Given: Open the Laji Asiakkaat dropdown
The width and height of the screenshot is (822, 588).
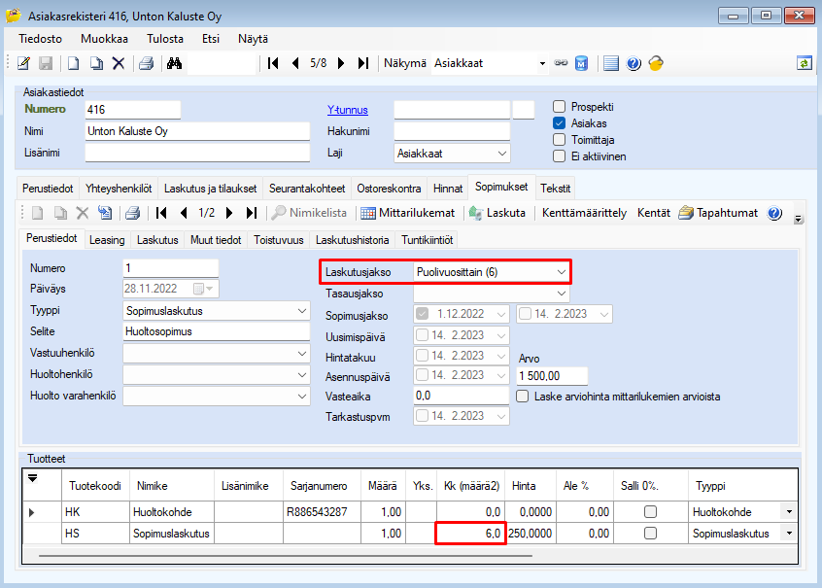Looking at the screenshot, I should tap(502, 154).
